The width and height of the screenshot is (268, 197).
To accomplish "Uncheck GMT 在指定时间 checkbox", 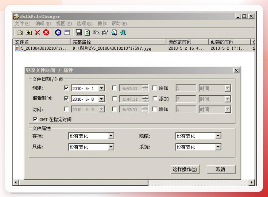I will 35,119.
